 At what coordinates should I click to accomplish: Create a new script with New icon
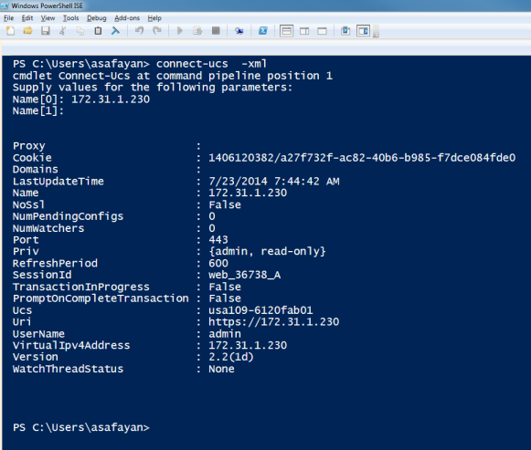tap(10, 31)
